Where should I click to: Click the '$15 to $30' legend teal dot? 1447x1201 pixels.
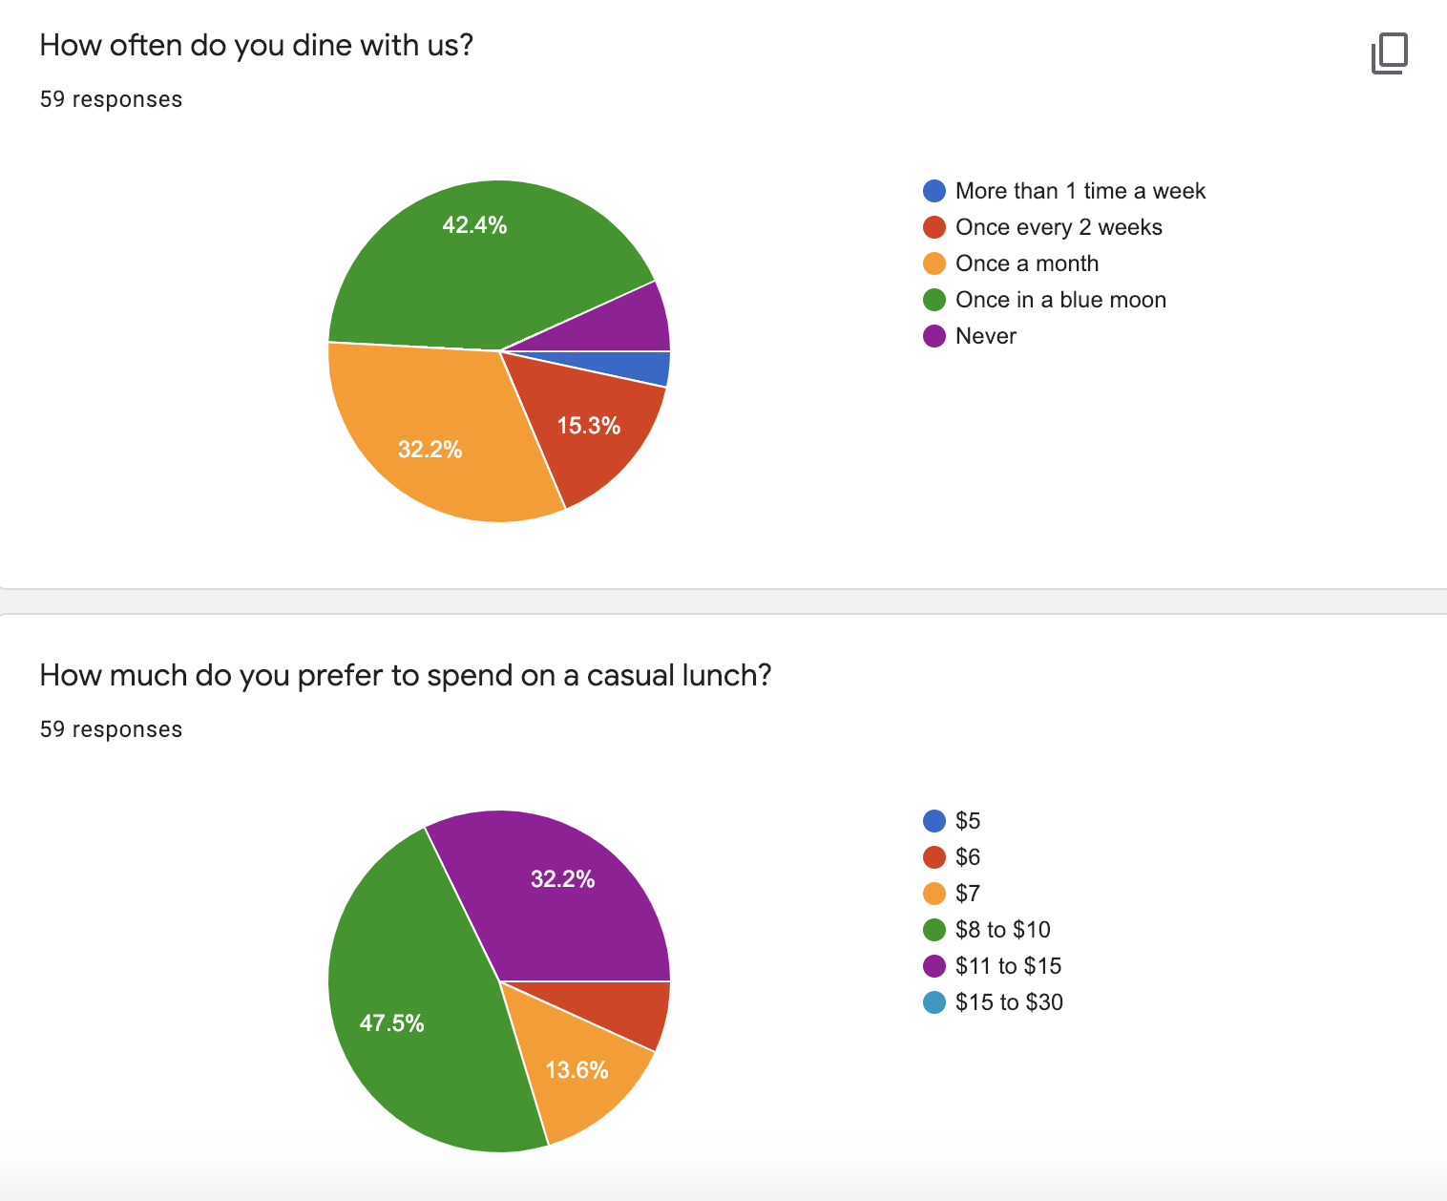coord(934,1002)
